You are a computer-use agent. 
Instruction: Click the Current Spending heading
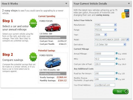click(47, 16)
